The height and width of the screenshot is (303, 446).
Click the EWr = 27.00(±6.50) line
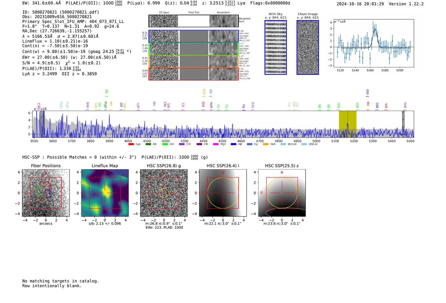(x=69, y=57)
